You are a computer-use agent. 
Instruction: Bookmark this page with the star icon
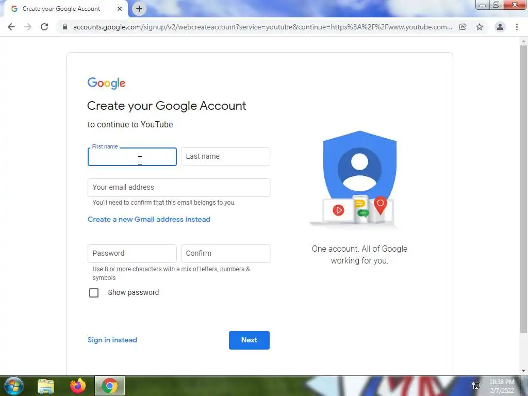[x=480, y=27]
